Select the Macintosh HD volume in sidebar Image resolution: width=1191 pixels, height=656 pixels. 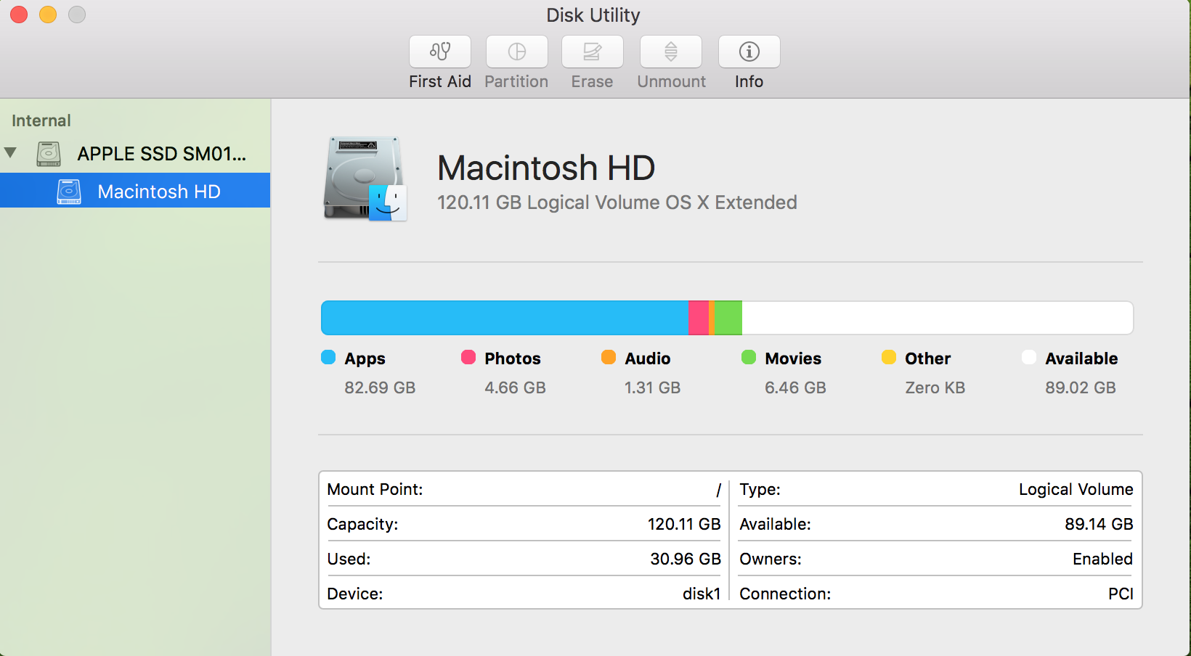[x=135, y=191]
